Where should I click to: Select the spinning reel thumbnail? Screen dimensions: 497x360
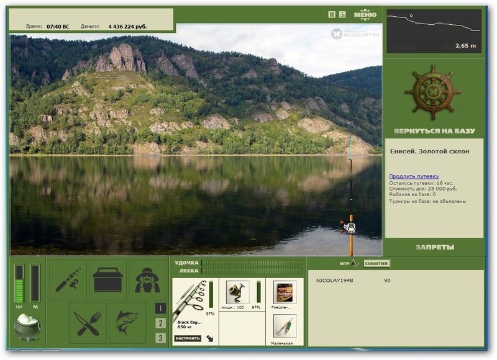coord(237,292)
